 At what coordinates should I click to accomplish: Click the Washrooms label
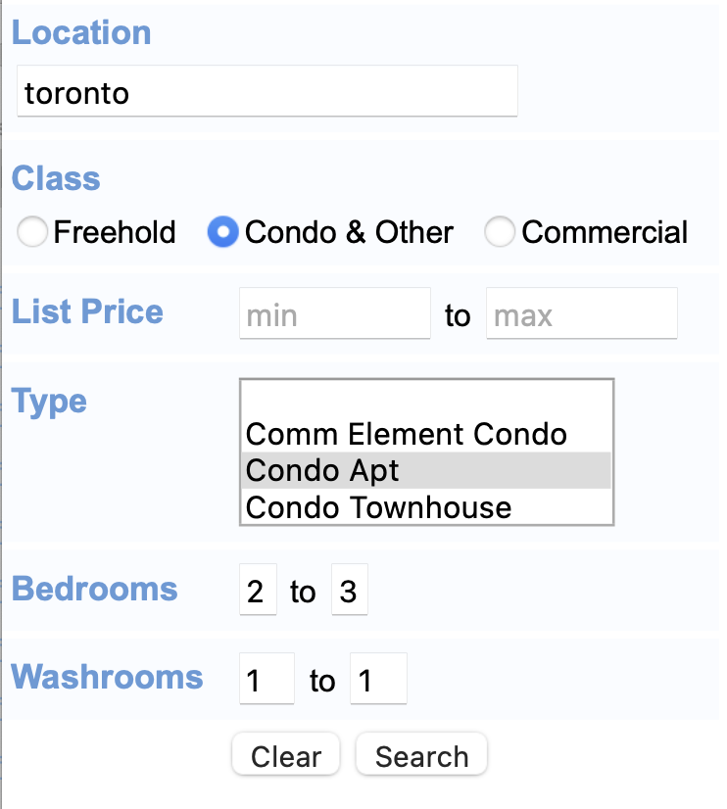point(108,678)
